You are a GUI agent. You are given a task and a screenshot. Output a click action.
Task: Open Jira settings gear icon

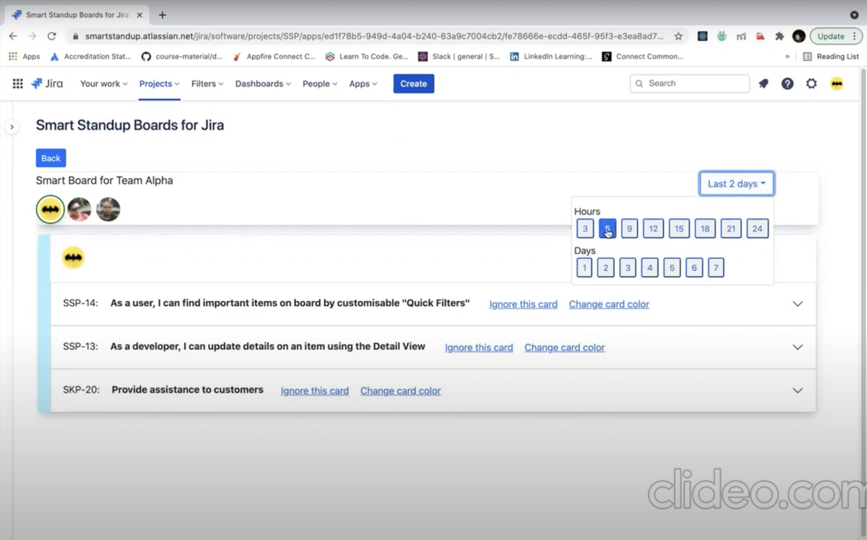point(811,84)
